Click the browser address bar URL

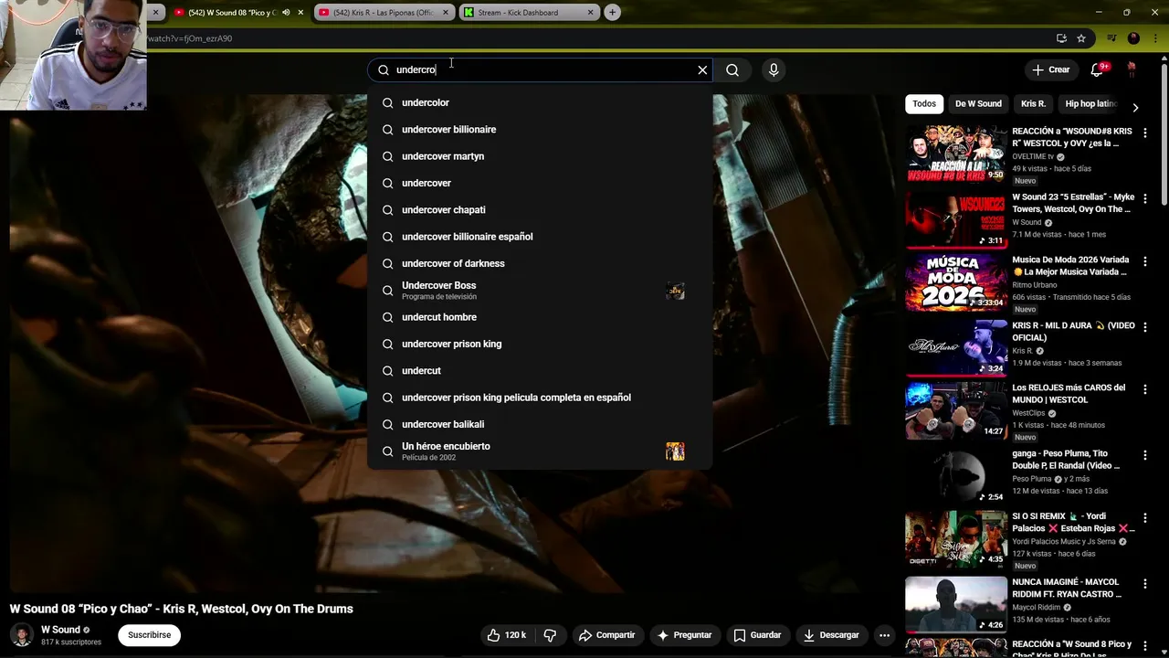pyautogui.click(x=190, y=38)
